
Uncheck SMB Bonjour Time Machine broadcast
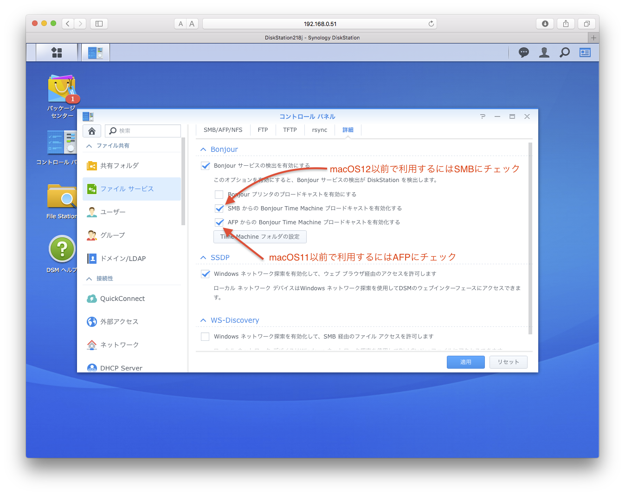[x=219, y=208]
